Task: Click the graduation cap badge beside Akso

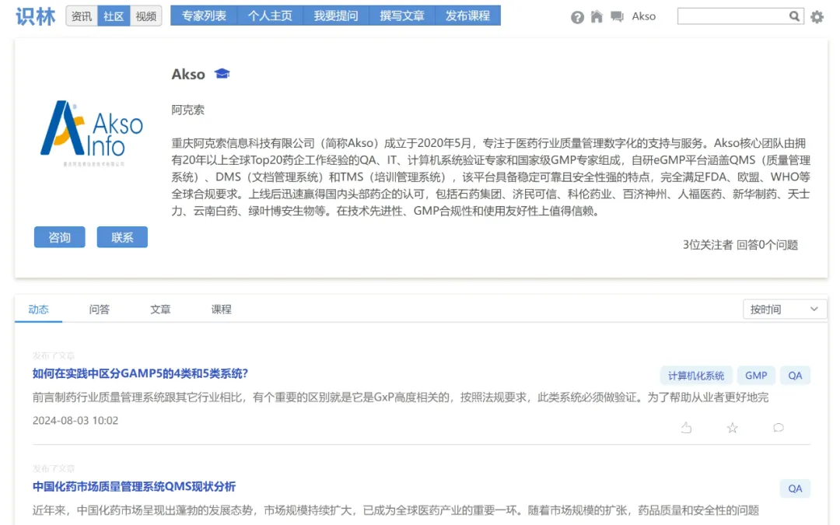Action: pyautogui.click(x=222, y=74)
